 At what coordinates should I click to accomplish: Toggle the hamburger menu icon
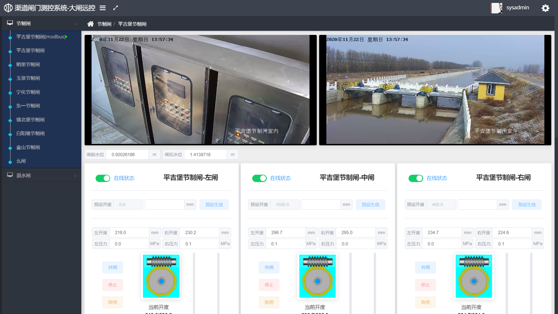point(102,8)
